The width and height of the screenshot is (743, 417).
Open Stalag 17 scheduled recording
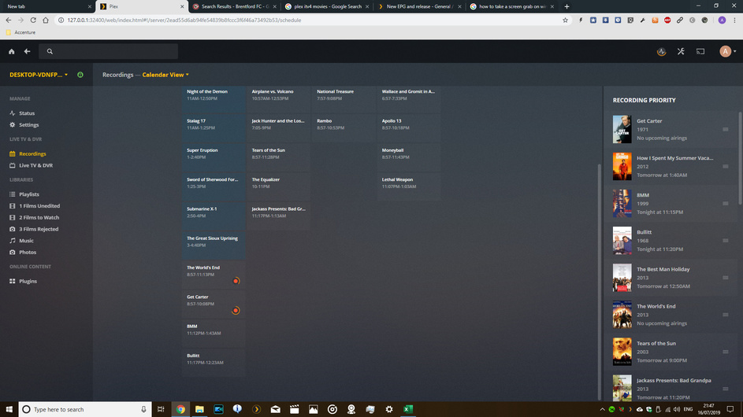point(214,127)
